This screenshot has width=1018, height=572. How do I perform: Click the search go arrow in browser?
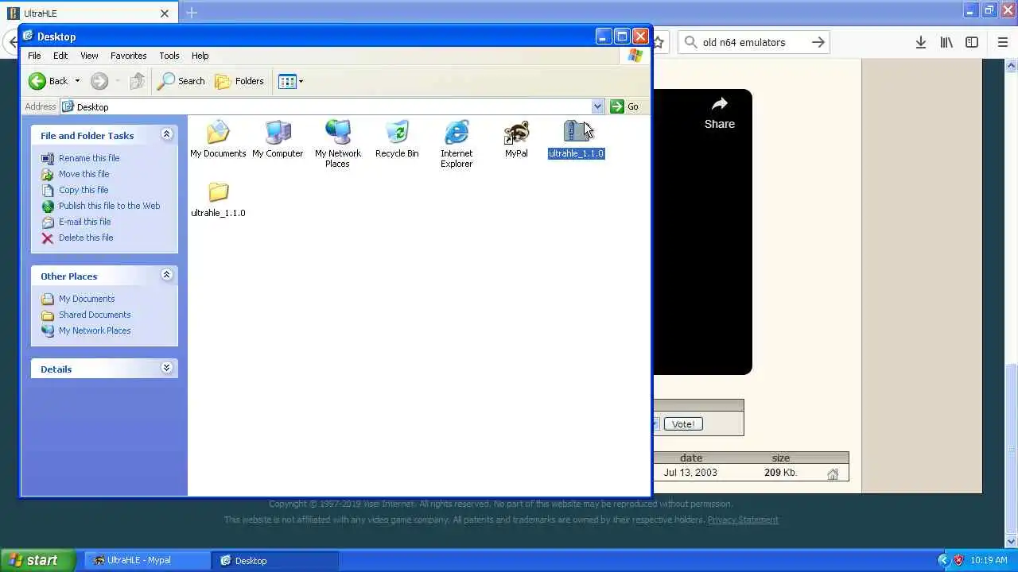coord(818,42)
